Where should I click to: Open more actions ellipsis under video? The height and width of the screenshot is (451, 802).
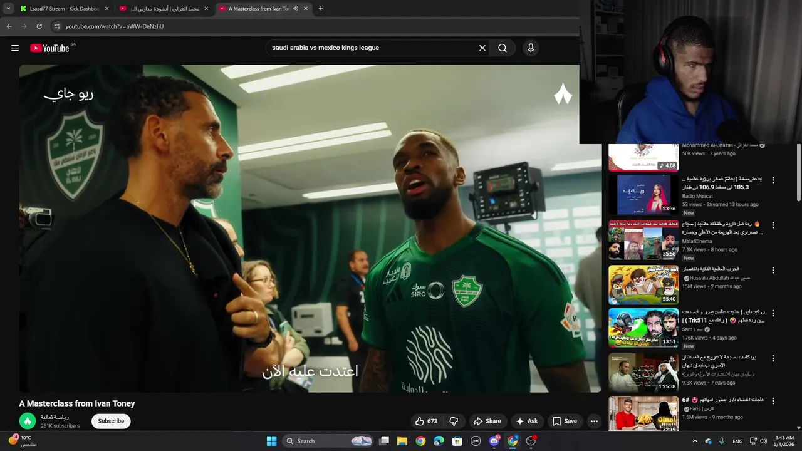594,421
